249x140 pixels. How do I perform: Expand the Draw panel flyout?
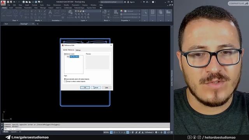click(x=15, y=21)
